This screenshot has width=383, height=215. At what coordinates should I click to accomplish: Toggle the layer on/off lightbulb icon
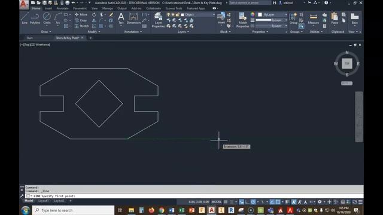pos(168,14)
